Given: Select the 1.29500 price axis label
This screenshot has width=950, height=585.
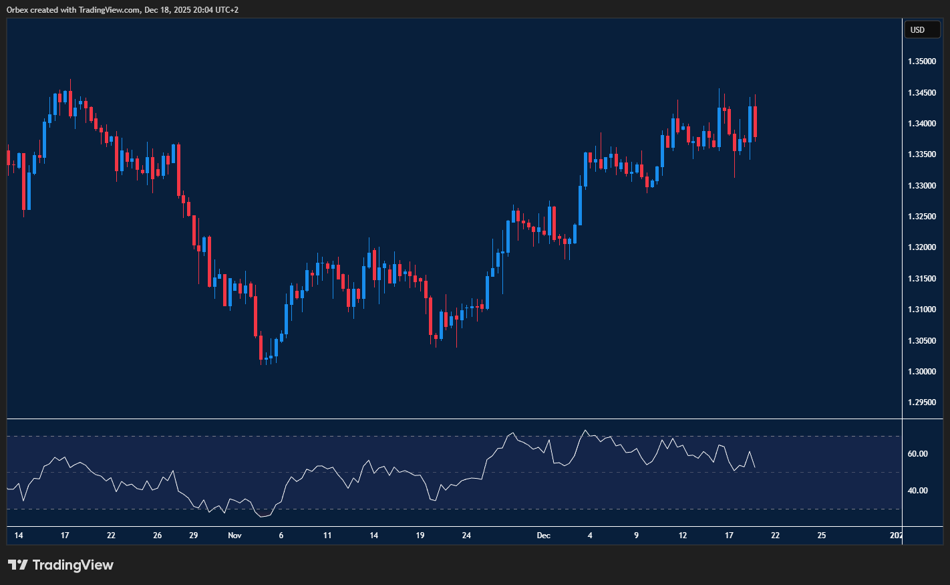Looking at the screenshot, I should tap(921, 402).
